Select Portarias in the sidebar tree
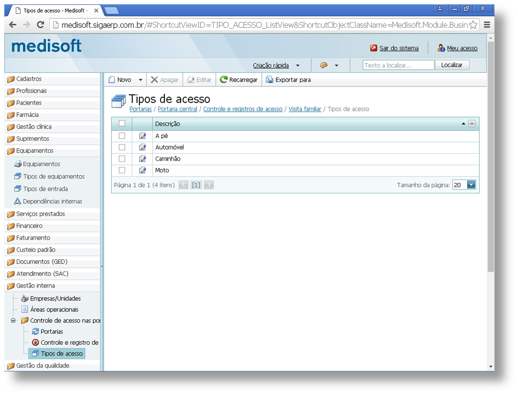 point(51,332)
